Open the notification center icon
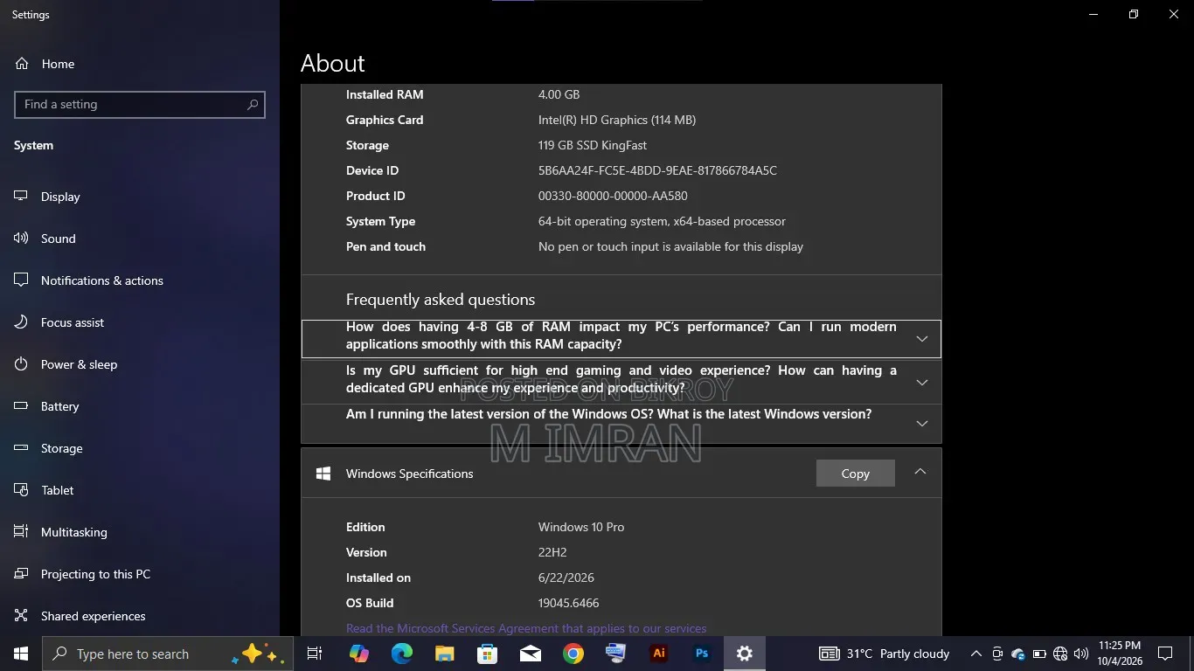The image size is (1194, 671). point(1164,654)
